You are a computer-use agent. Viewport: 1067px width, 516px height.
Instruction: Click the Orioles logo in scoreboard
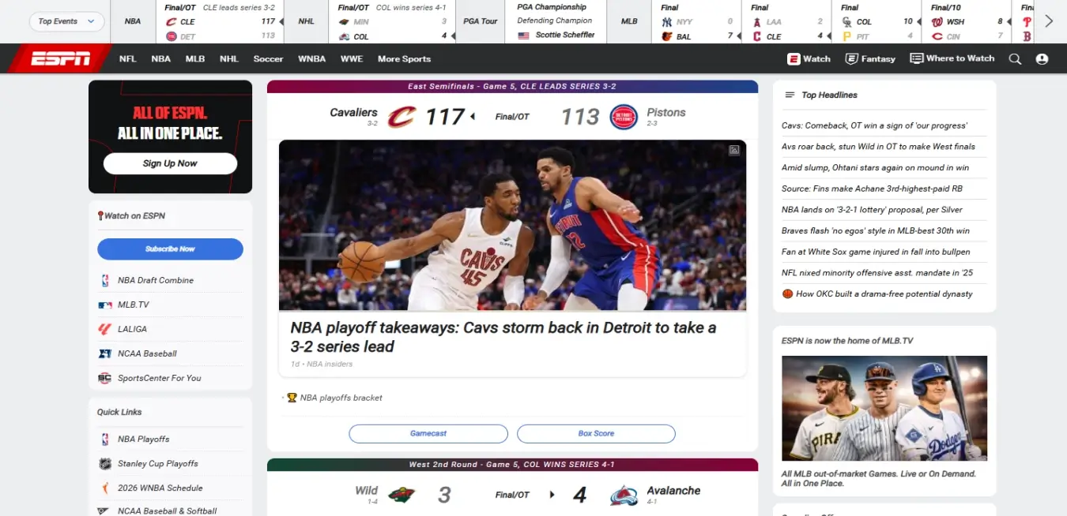(666, 36)
